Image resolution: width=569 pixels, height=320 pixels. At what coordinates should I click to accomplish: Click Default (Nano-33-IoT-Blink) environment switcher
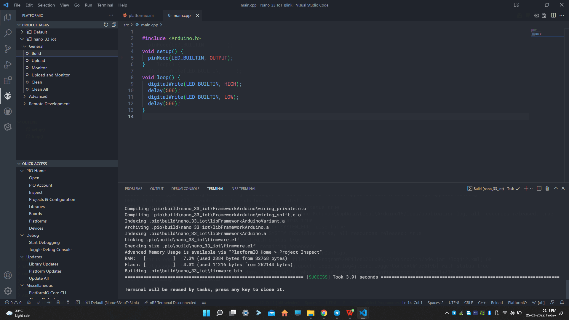coord(112,303)
